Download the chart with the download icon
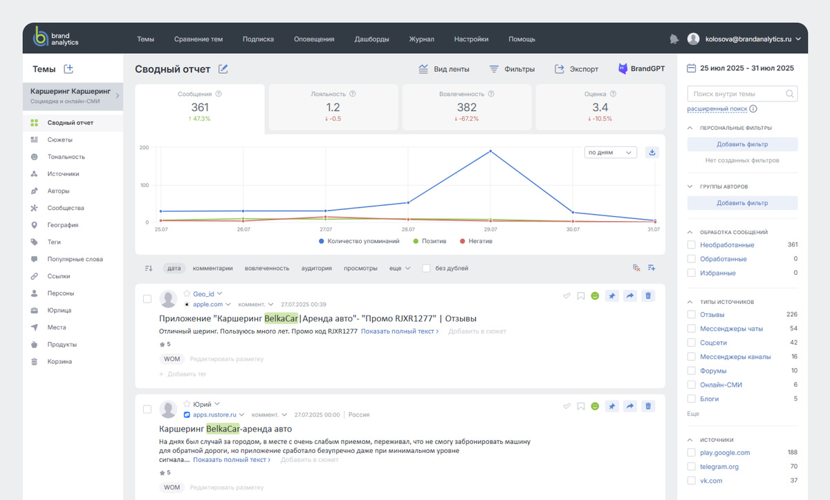The image size is (830, 500). coord(652,153)
